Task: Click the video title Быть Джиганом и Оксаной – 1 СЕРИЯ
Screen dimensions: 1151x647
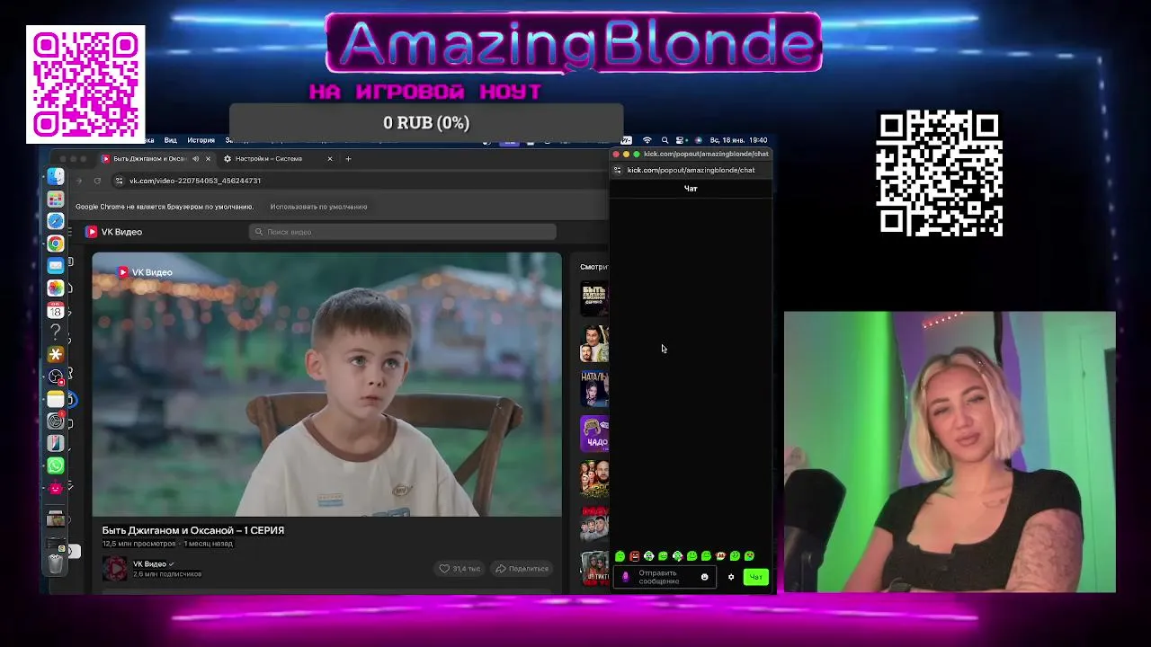Action: tap(193, 530)
